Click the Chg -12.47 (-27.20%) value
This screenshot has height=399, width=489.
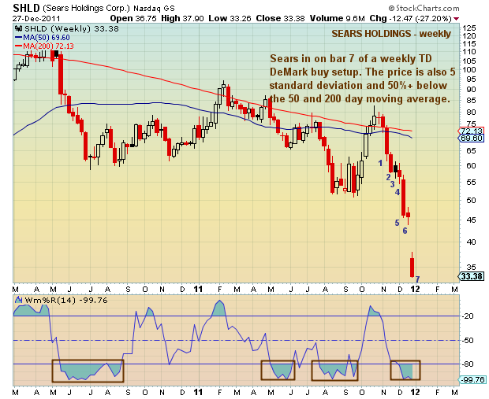pos(410,18)
